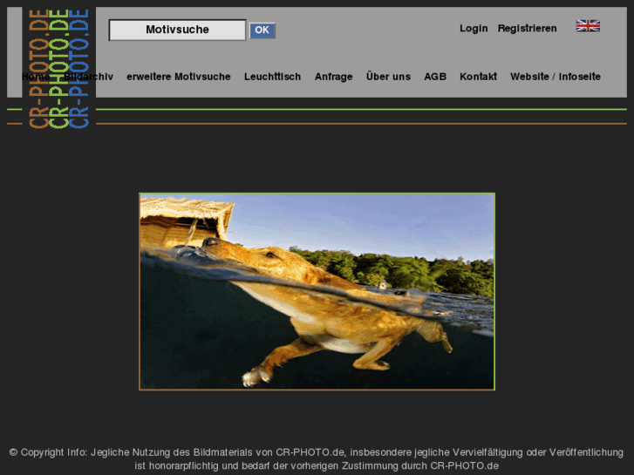Click the swimming dog photo
Image resolution: width=634 pixels, height=475 pixels.
[x=317, y=291]
